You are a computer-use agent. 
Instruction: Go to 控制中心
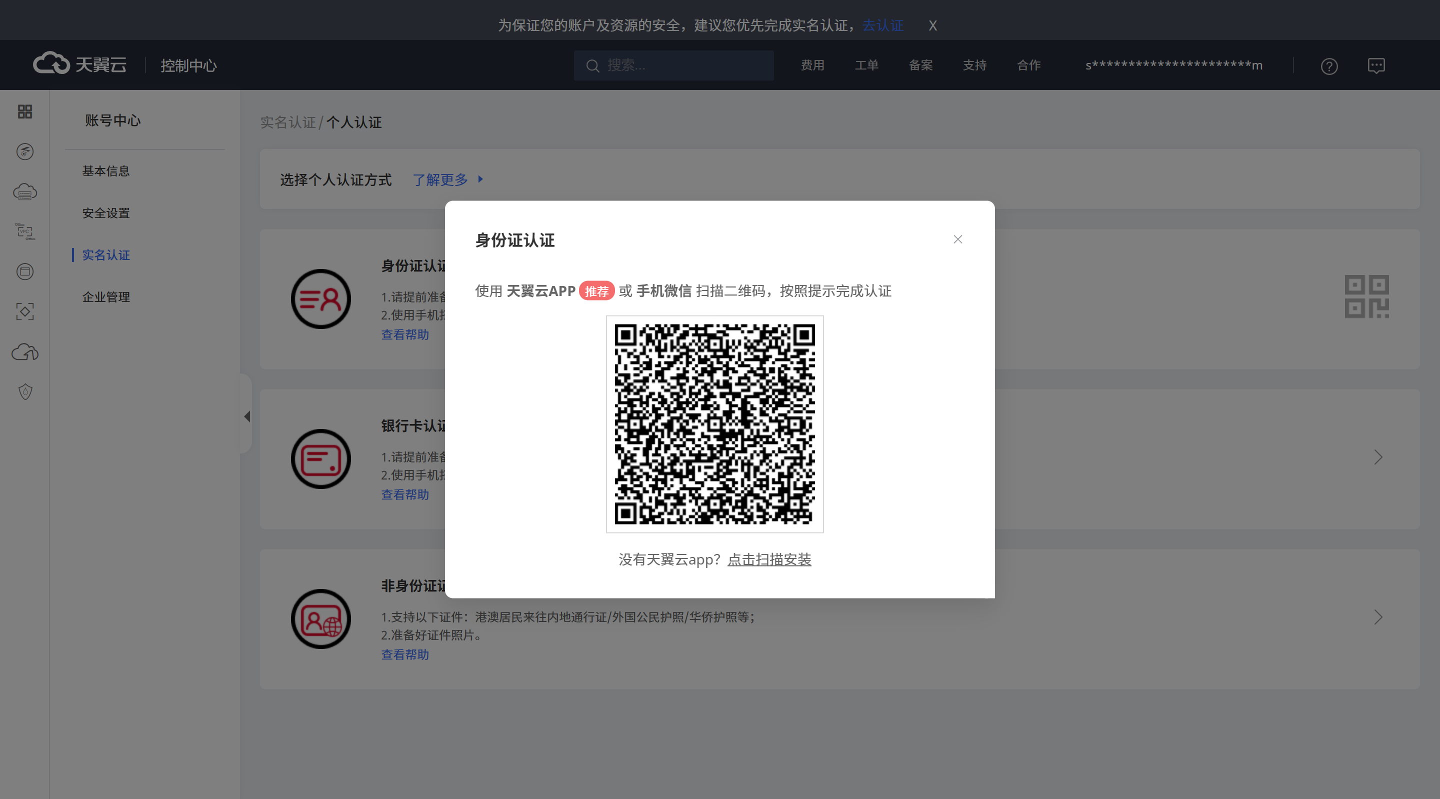pos(188,66)
